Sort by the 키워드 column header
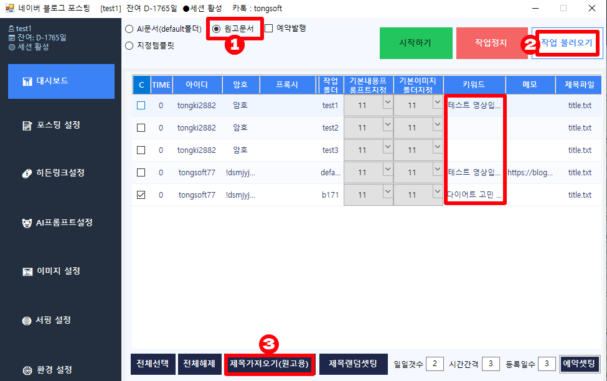The width and height of the screenshot is (607, 381). [474, 85]
